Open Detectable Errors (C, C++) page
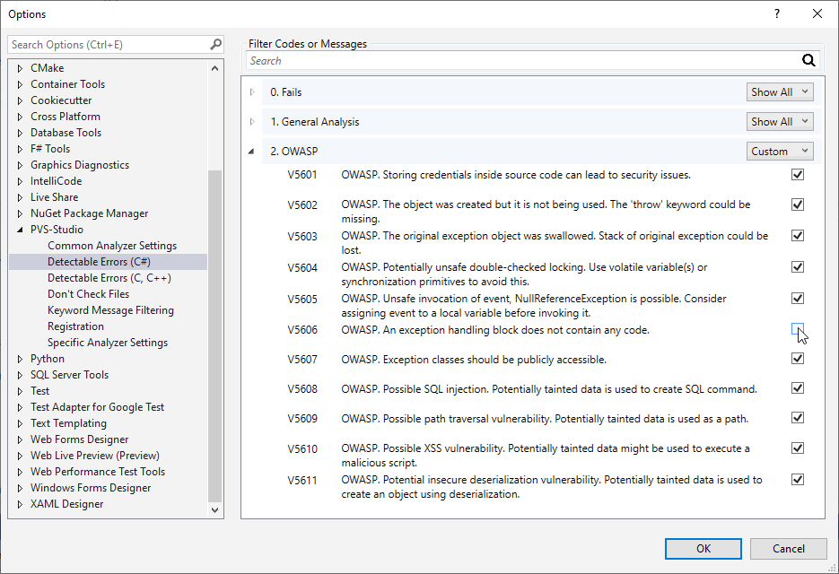Image resolution: width=839 pixels, height=574 pixels. point(109,278)
